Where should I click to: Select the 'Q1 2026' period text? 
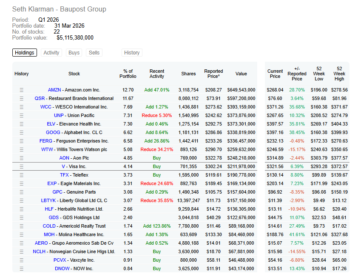(x=48, y=20)
